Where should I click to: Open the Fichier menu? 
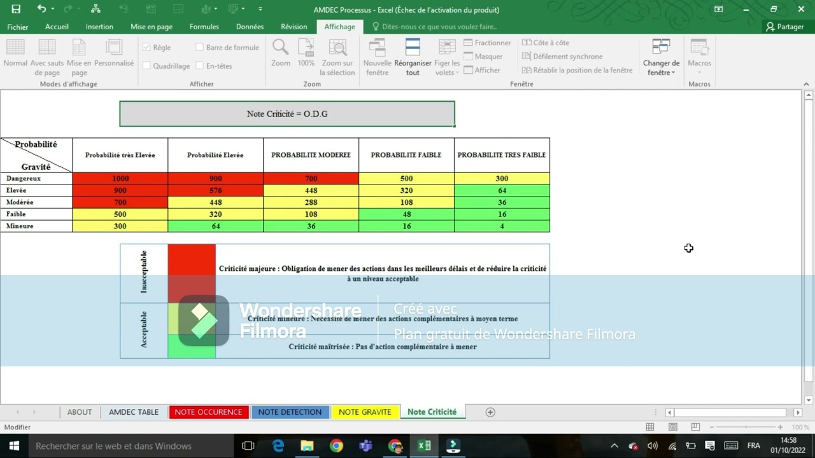(18, 27)
